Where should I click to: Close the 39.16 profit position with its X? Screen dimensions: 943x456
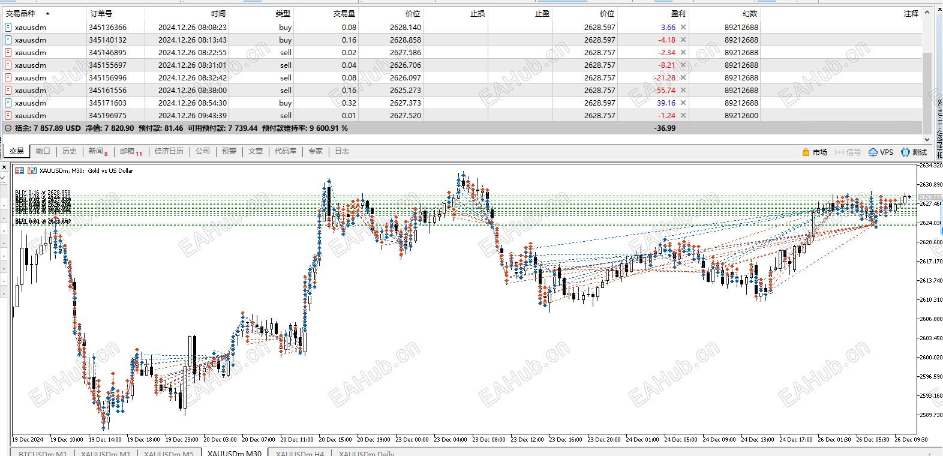683,103
